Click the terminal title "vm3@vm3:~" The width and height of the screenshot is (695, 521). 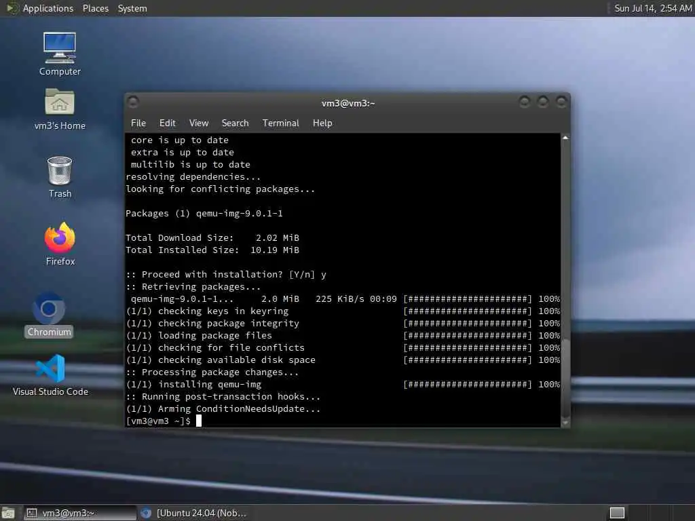(x=348, y=103)
